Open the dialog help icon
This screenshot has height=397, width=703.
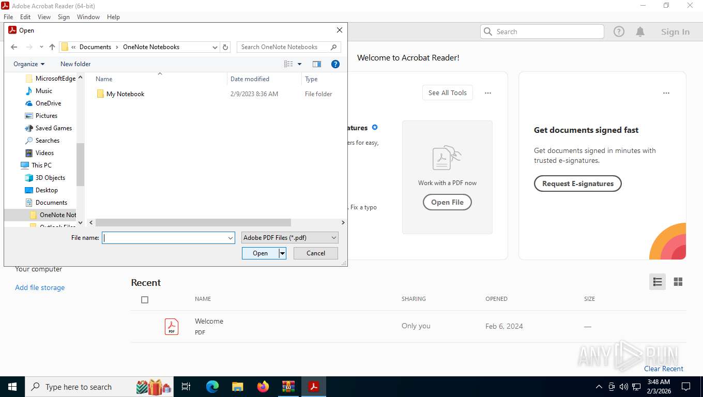click(335, 64)
